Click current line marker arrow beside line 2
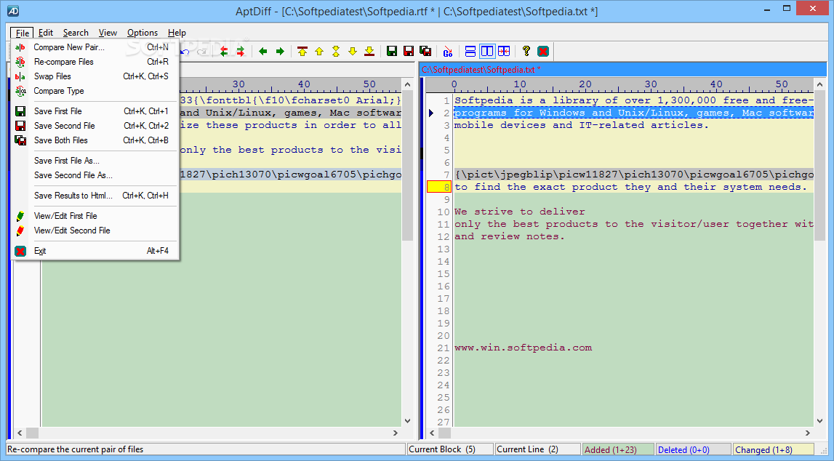 coord(431,113)
